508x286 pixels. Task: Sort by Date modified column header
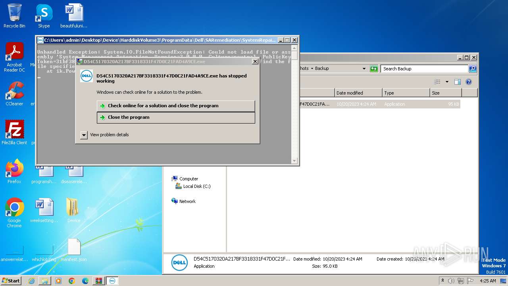(358, 93)
